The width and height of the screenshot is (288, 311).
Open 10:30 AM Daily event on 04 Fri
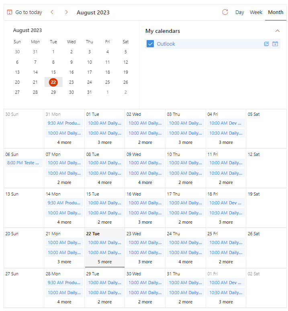226,133
